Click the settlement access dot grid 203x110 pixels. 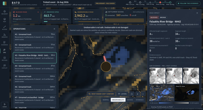click(x=124, y=20)
